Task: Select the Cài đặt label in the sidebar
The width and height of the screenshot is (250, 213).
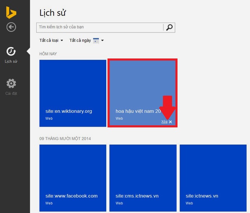Action: point(11,93)
